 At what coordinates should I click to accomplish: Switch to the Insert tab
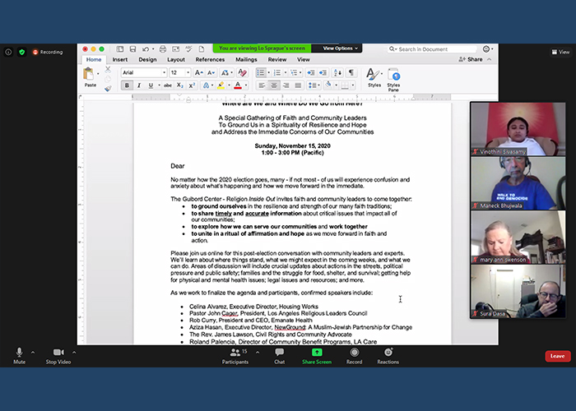pos(120,59)
